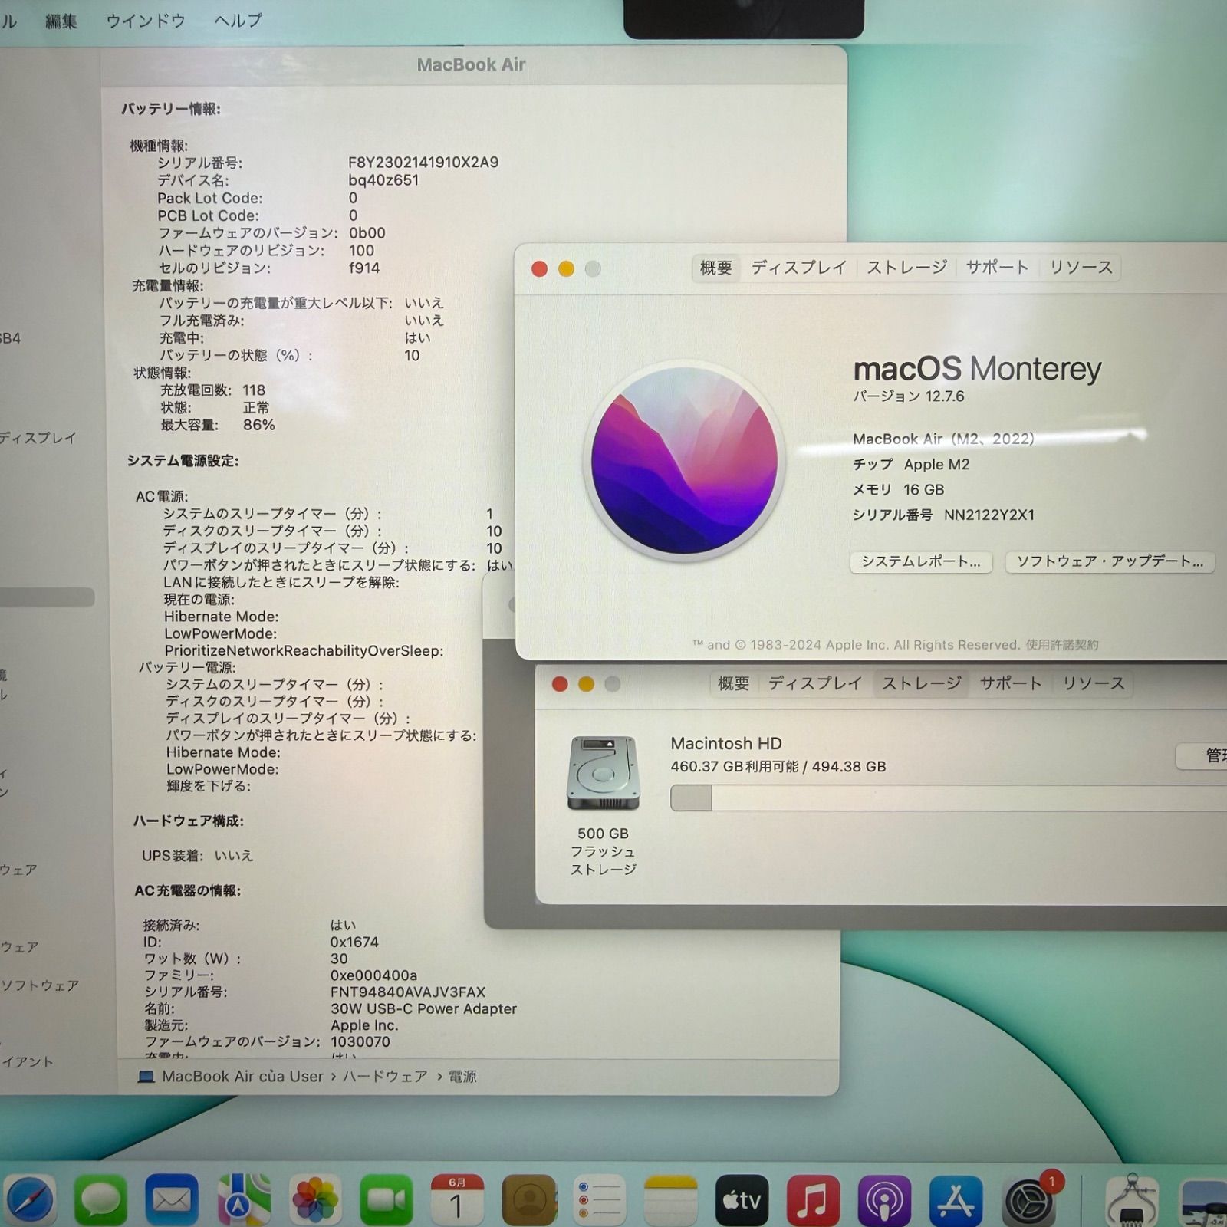The image size is (1227, 1227).
Task: Click 最大容量 value 86%
Action: (258, 425)
